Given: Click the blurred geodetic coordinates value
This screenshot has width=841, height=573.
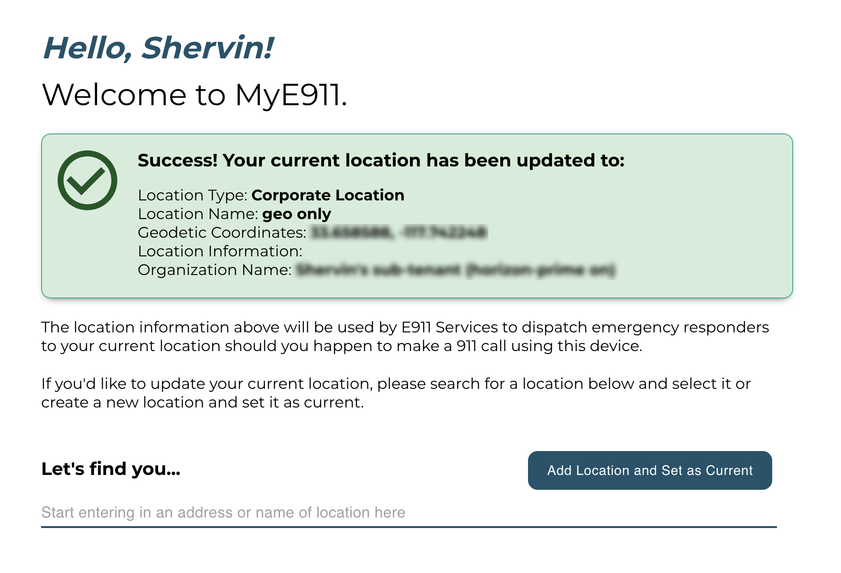Looking at the screenshot, I should (x=399, y=232).
